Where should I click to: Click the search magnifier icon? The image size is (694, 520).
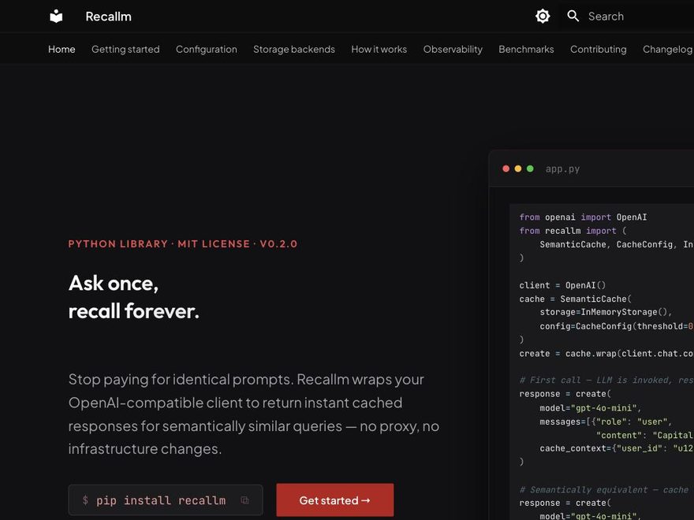(573, 16)
